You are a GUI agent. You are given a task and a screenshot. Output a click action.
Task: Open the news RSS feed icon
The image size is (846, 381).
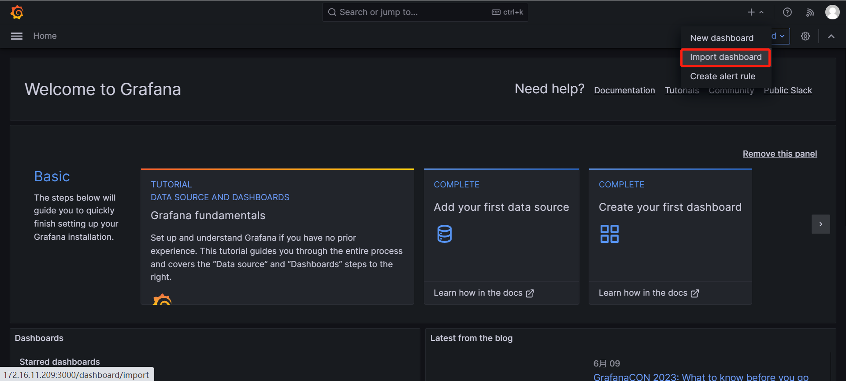click(x=810, y=12)
